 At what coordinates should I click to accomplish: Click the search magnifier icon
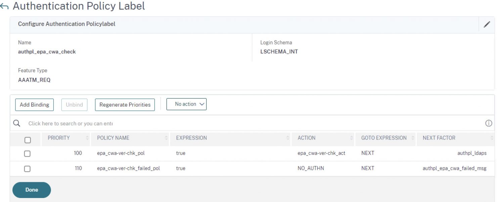[16, 123]
